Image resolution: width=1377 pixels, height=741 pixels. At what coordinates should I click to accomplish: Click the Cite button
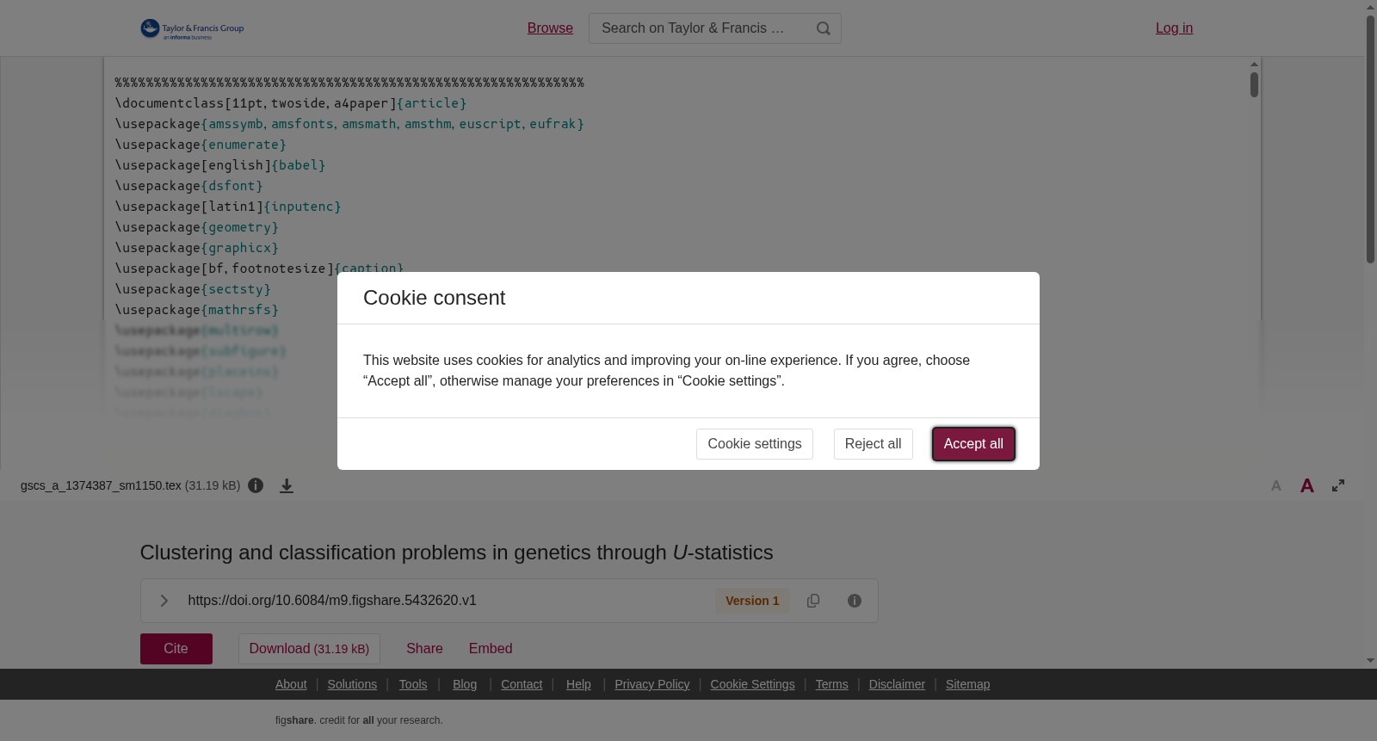pyautogui.click(x=176, y=649)
